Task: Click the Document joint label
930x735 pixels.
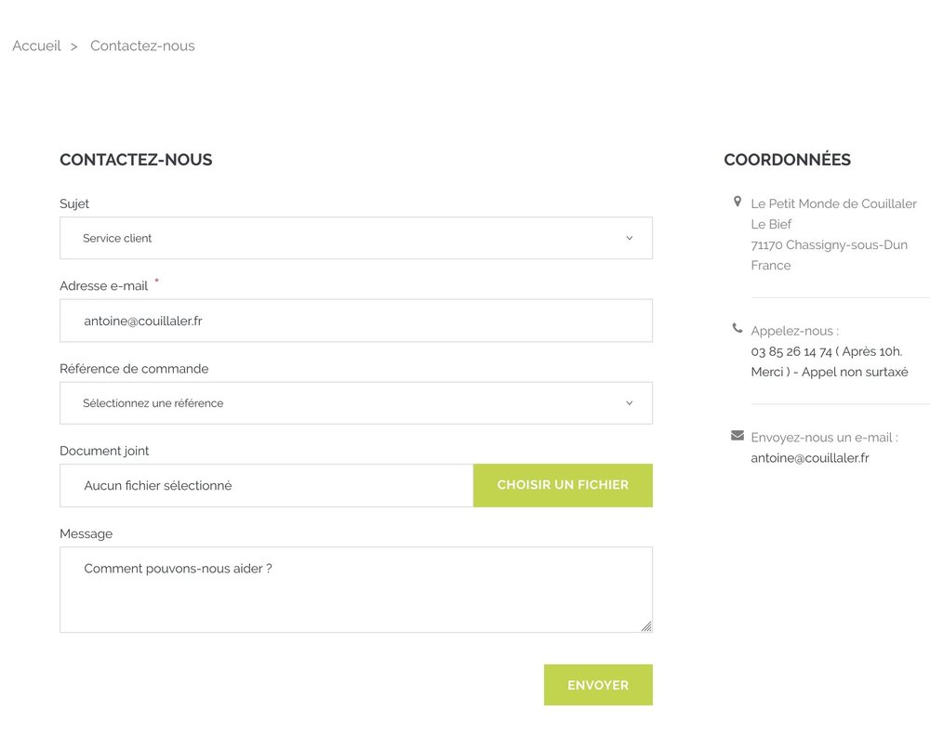Action: point(104,451)
